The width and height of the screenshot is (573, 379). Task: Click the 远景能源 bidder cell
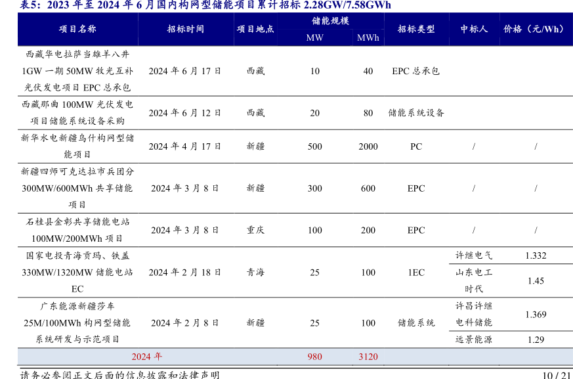pos(474,340)
